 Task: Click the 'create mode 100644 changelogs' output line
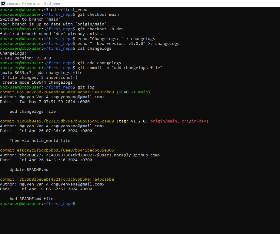tap(38, 82)
